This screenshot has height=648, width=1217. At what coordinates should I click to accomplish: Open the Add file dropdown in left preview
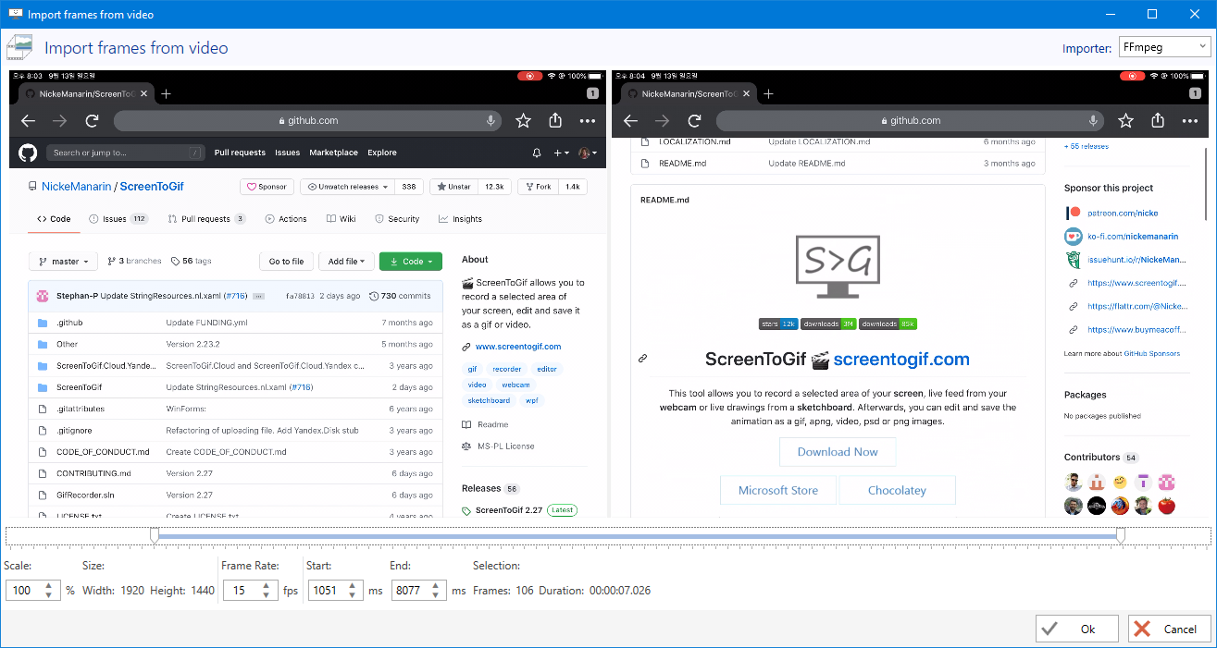point(347,262)
